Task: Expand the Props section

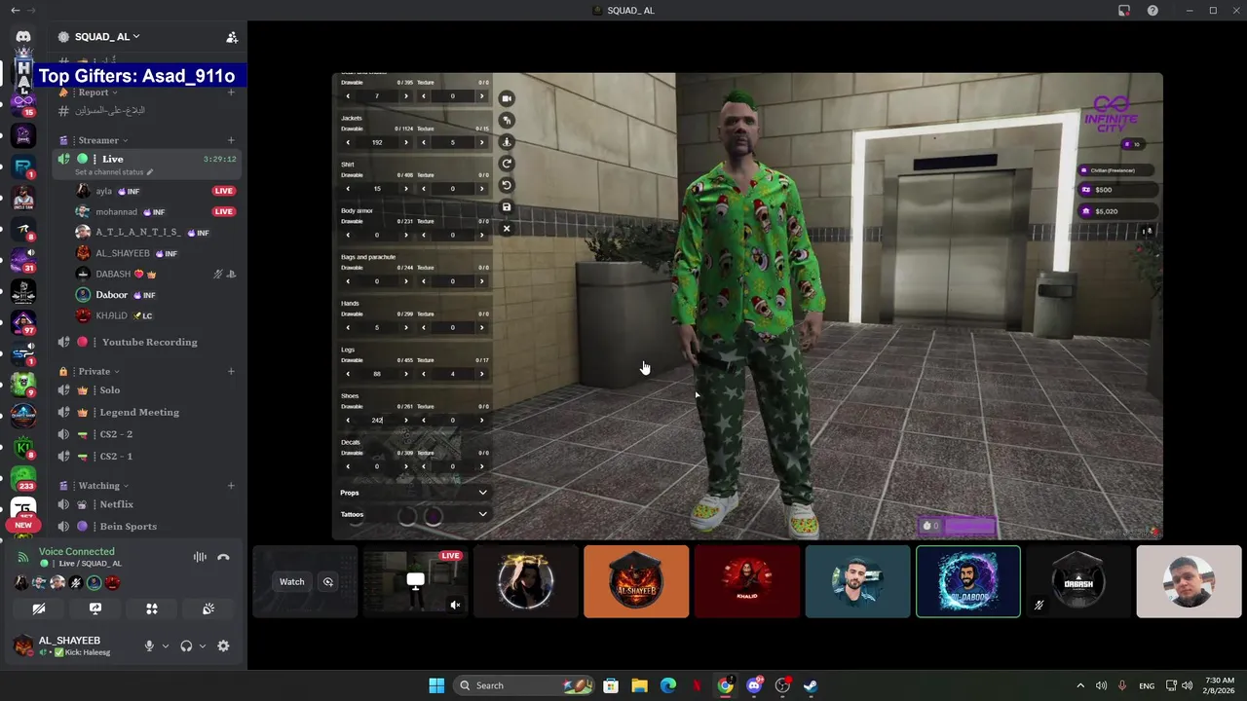Action: (x=414, y=493)
